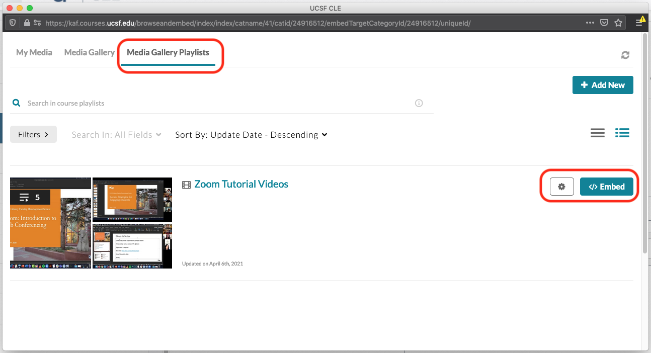Switch to the My Media tab
651x353 pixels.
[x=34, y=52]
